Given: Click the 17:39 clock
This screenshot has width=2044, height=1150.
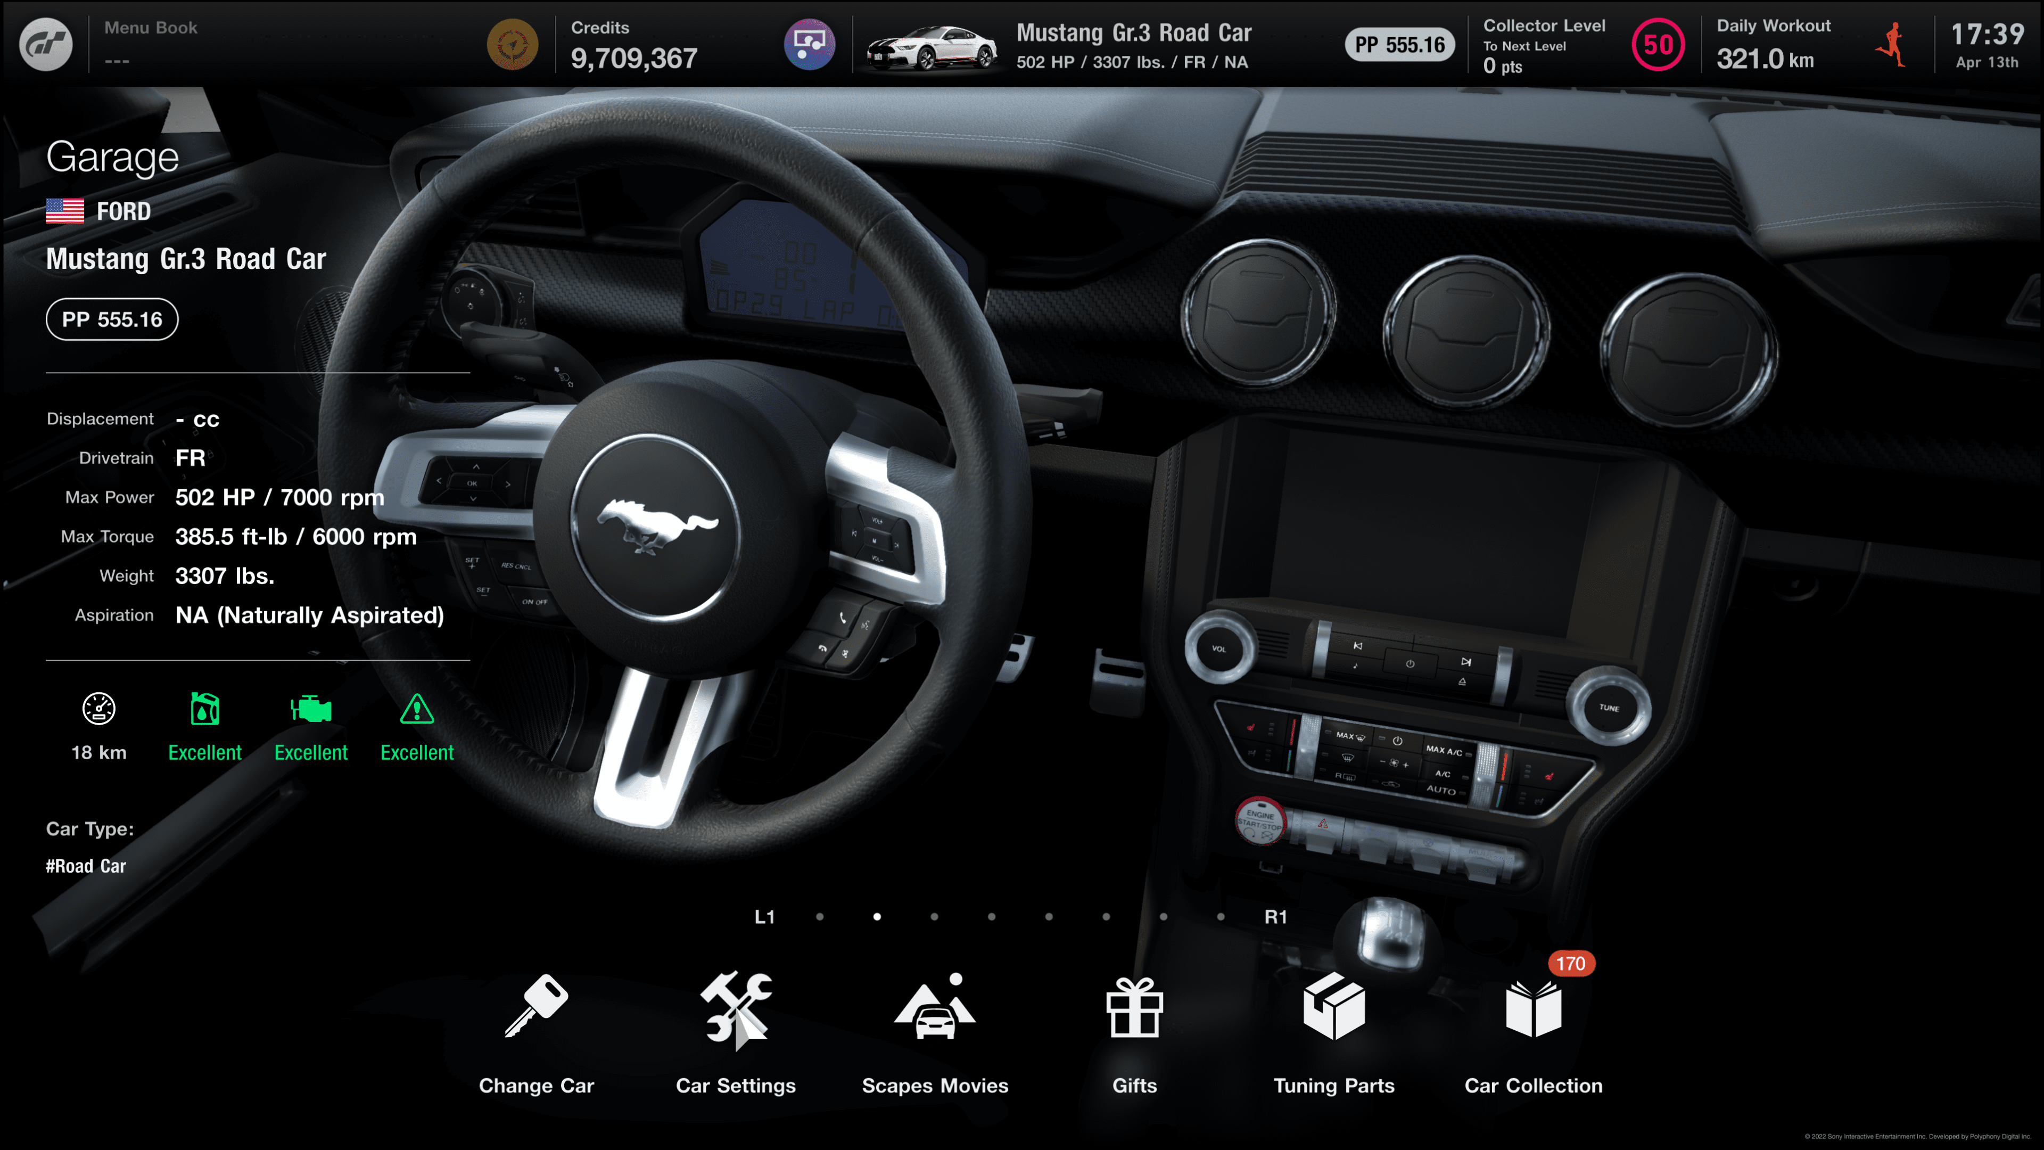Looking at the screenshot, I should point(1988,34).
